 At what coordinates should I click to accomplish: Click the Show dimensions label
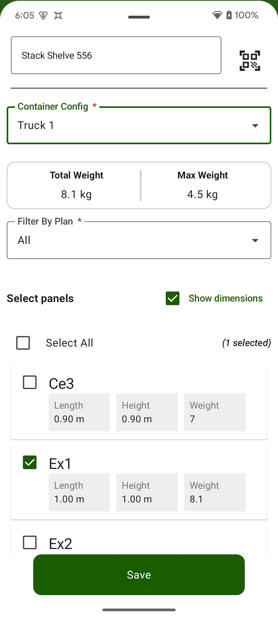[225, 298]
